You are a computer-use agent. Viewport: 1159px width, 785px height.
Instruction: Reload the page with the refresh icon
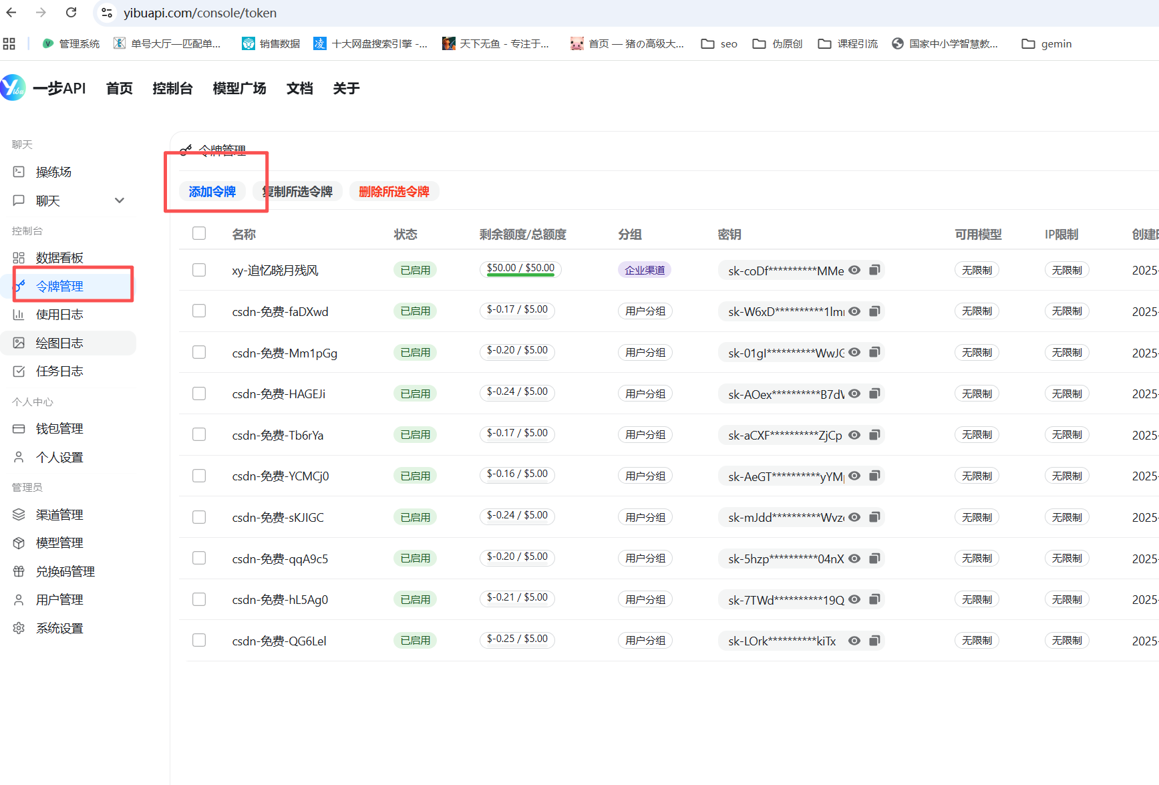[x=71, y=13]
